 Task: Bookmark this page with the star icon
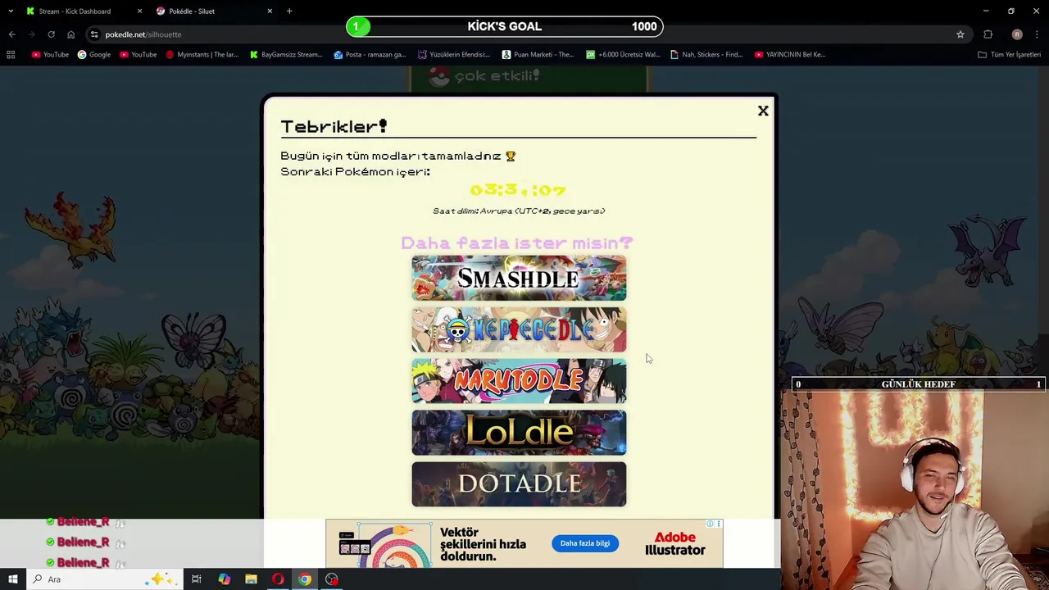tap(960, 34)
